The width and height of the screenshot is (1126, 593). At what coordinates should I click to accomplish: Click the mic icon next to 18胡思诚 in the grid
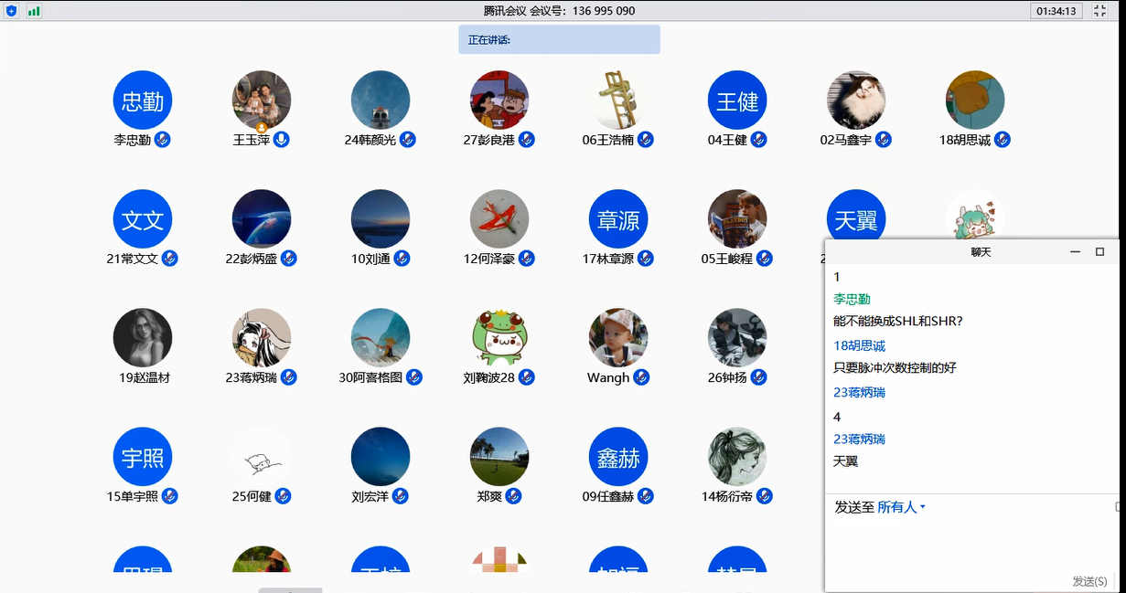point(1003,140)
